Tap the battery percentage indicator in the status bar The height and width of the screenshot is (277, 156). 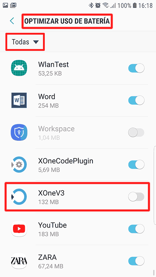[124, 5]
